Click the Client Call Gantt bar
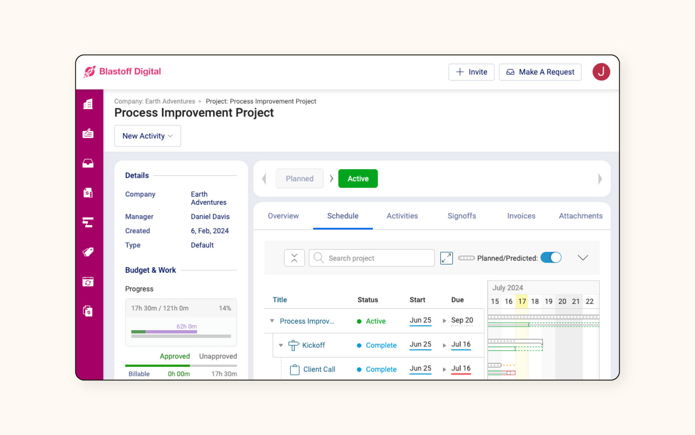The image size is (695, 435). [501, 369]
